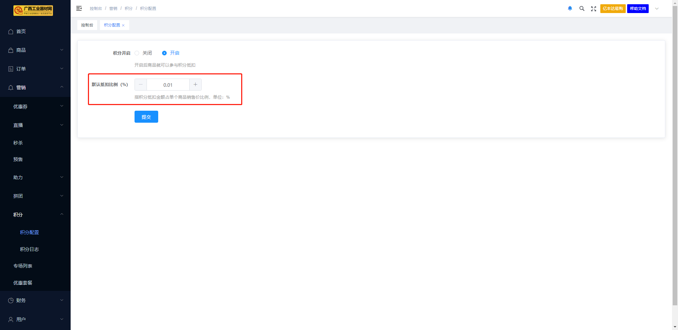Screen dimensions: 678x330
Task: Click the search magnifier icon
Action: [x=582, y=8]
